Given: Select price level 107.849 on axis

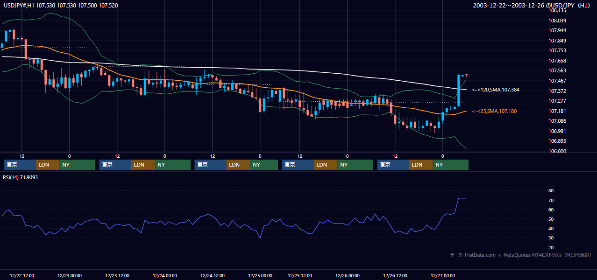Looking at the screenshot, I should click(x=558, y=41).
